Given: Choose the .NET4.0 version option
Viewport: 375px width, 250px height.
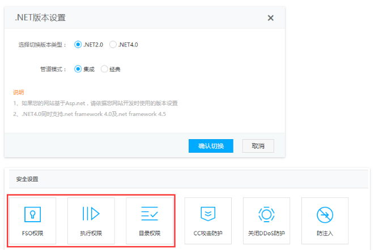Looking at the screenshot, I should [113, 44].
